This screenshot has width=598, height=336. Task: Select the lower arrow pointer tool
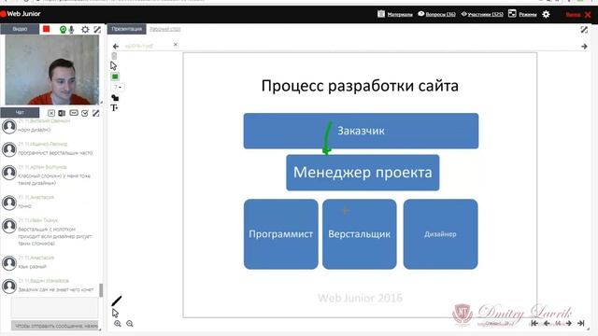[x=115, y=313]
